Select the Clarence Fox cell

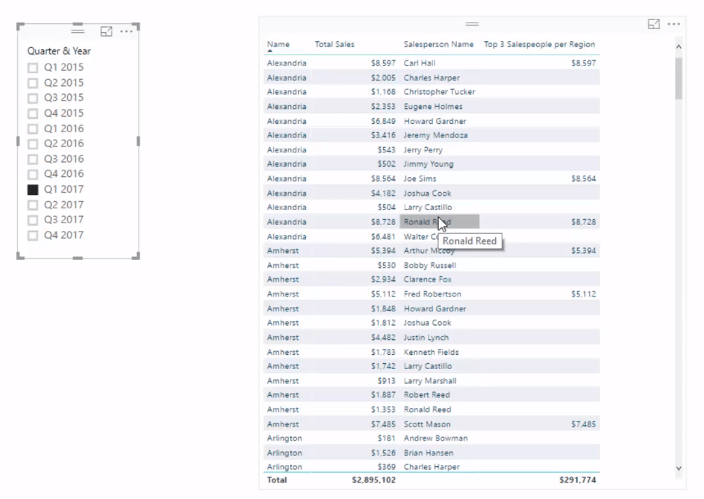pyautogui.click(x=428, y=279)
